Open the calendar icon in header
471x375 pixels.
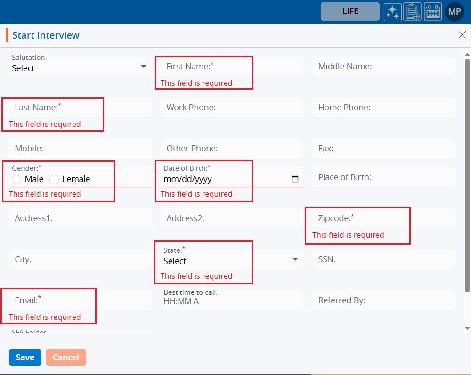click(x=432, y=12)
